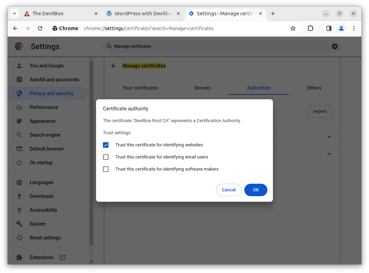Reload the page with refresh icon

[40, 28]
